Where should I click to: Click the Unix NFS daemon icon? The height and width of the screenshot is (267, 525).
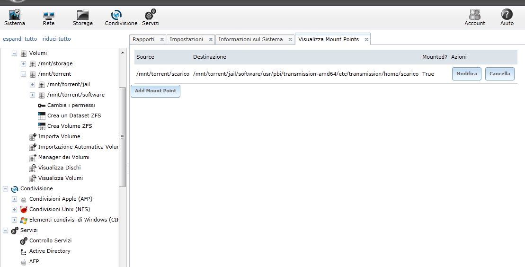click(x=24, y=210)
